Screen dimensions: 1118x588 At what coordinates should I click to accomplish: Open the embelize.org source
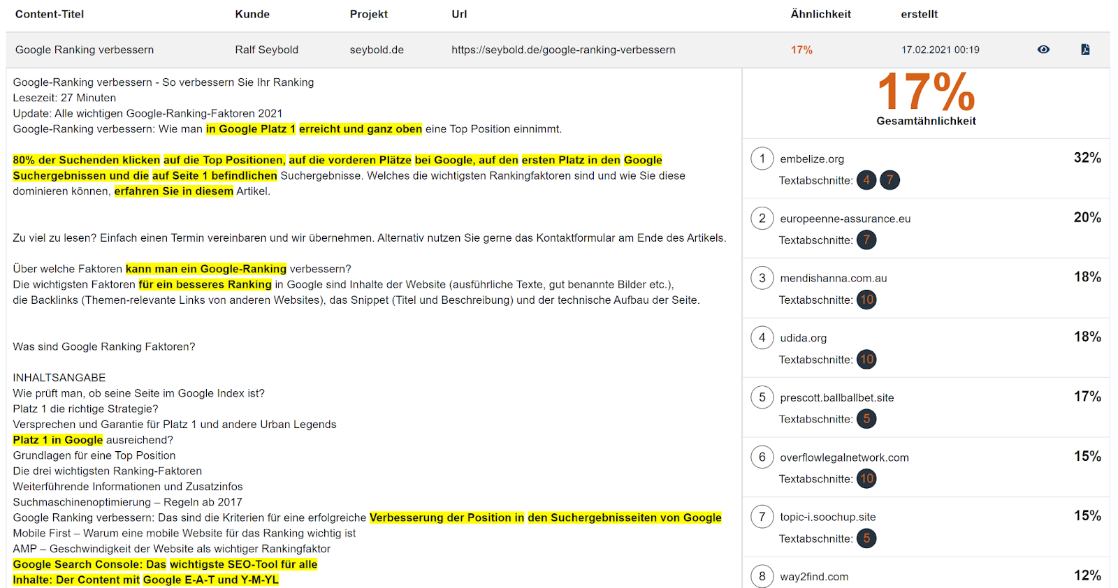(x=812, y=159)
